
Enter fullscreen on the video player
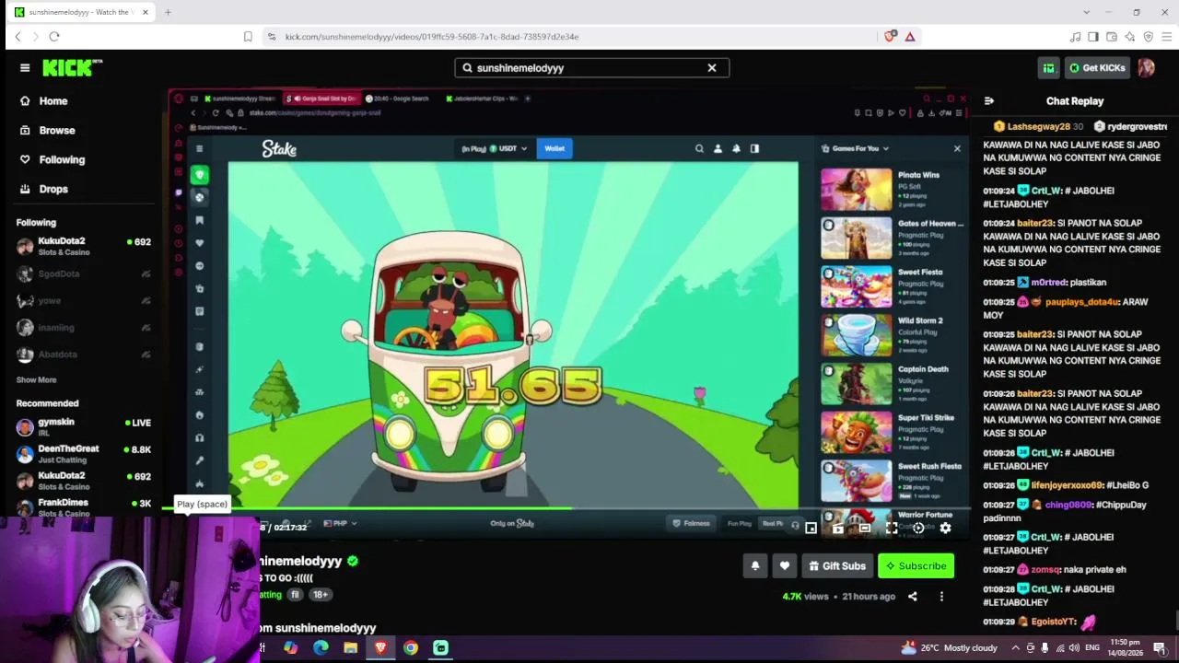click(x=892, y=529)
